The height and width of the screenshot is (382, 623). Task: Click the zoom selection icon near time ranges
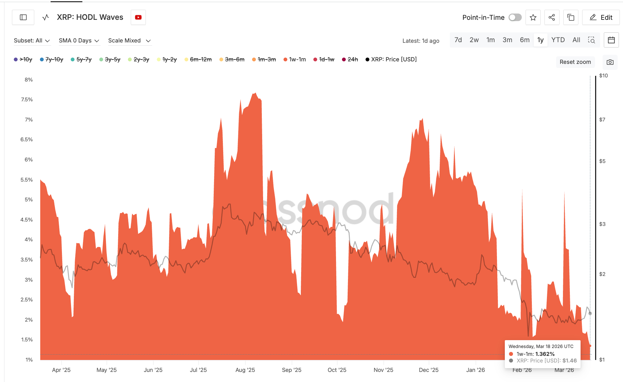(592, 40)
